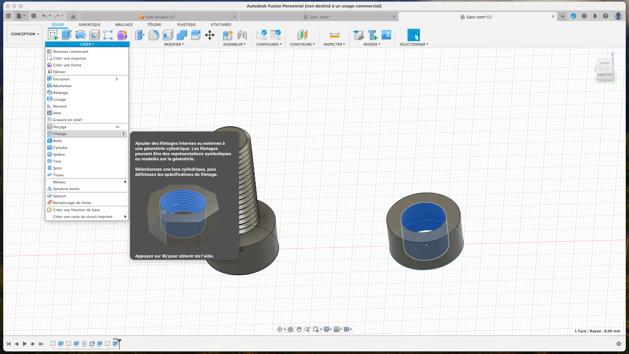
Task: Open Grid and Snaps settings dropdown
Action: [338, 329]
